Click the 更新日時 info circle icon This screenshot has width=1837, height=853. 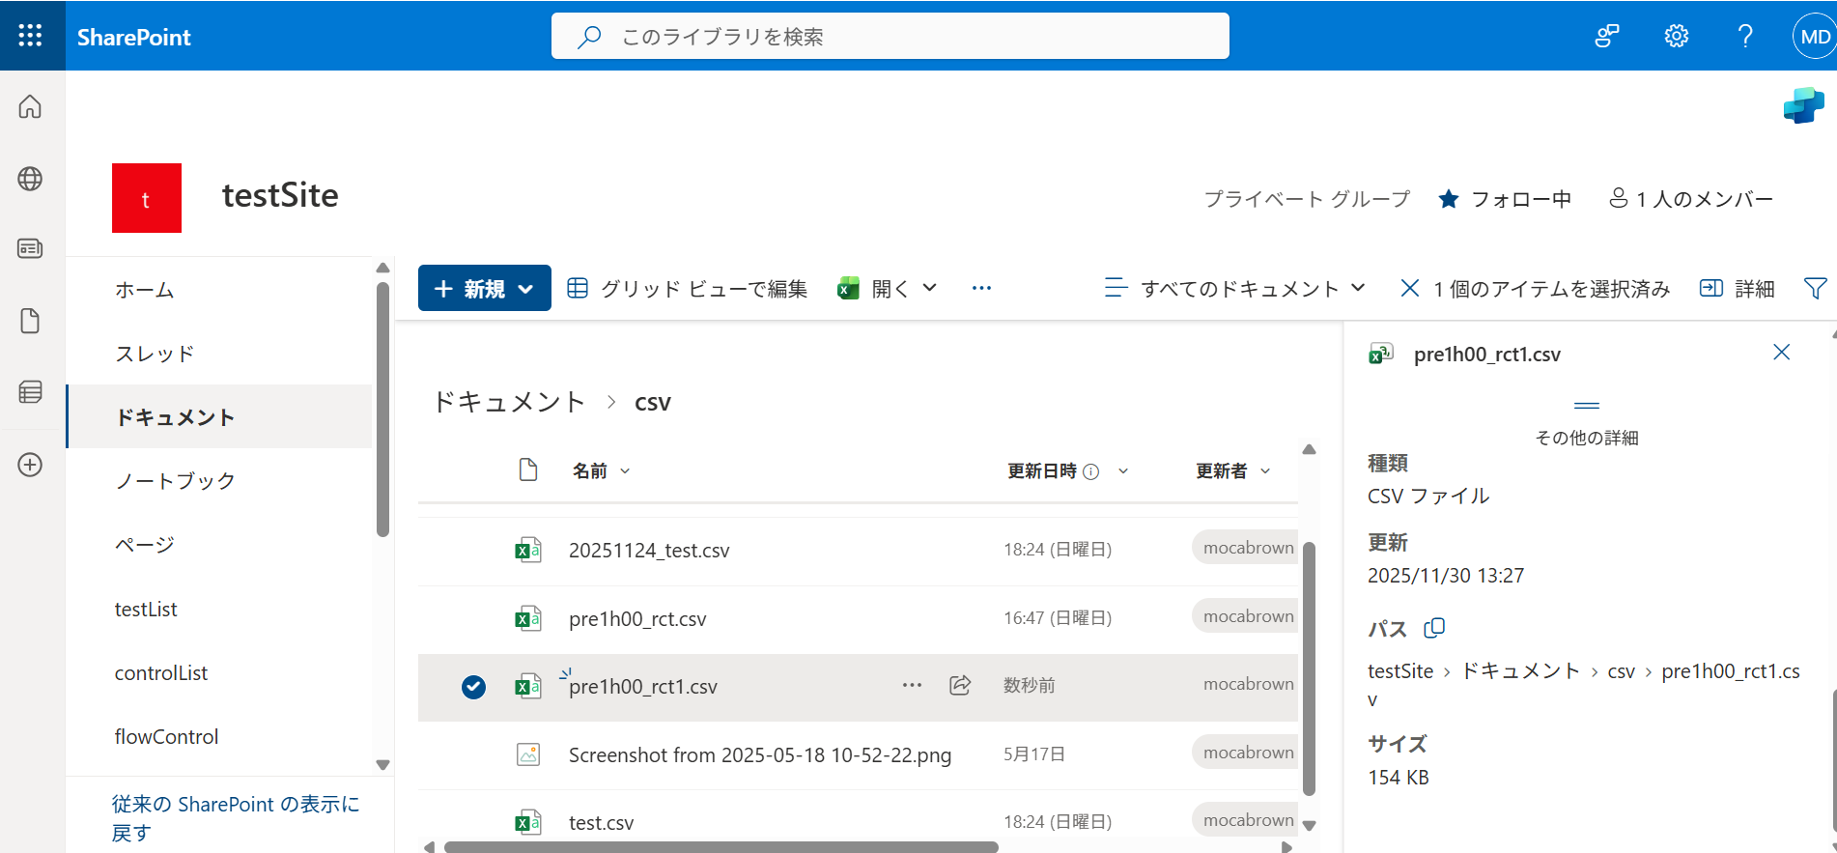[x=1091, y=471]
